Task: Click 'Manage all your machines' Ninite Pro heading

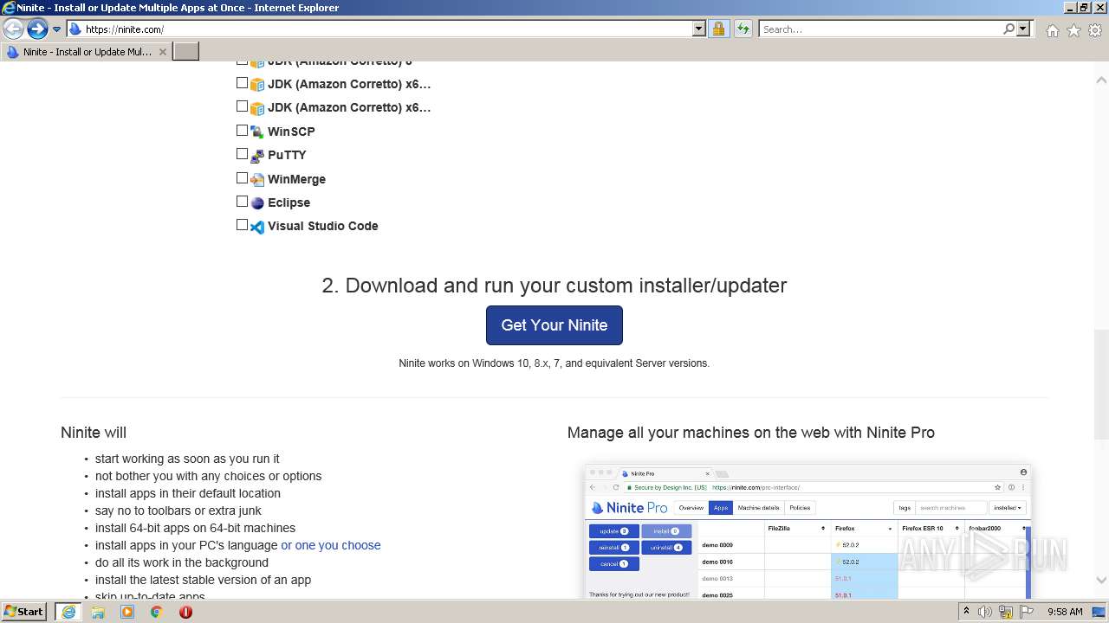Action: (x=751, y=433)
